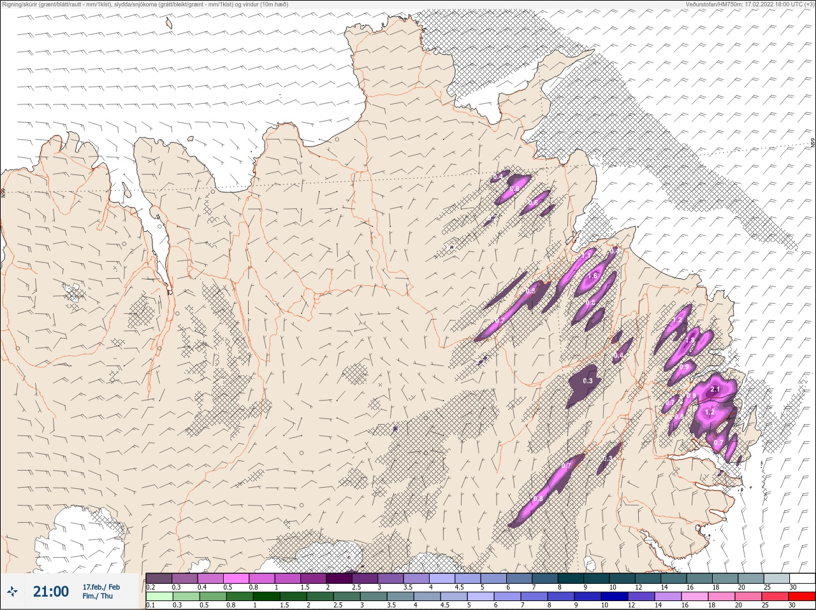Click the bright pink 0.5 swatch in top legend row
The height and width of the screenshot is (610, 816).
pos(237,578)
